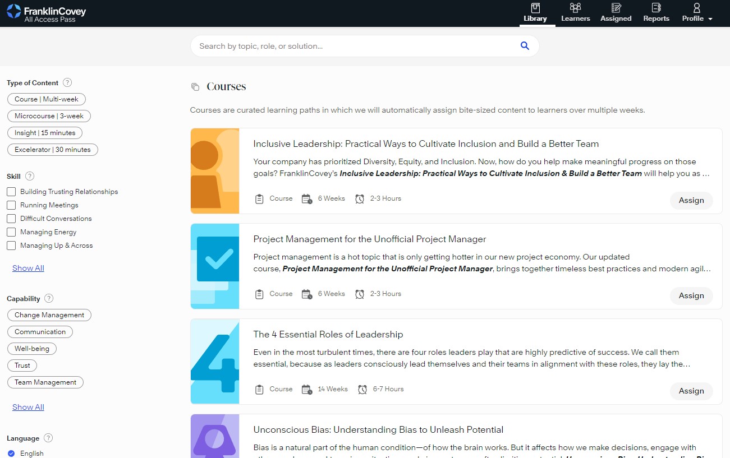Viewport: 730px width, 458px height.
Task: Open the Reports tab
Action: coord(656,13)
